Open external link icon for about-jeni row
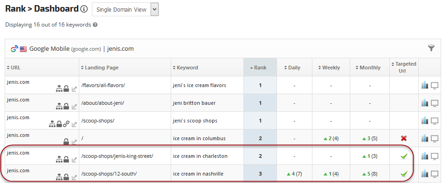The image size is (443, 183). click(x=74, y=106)
